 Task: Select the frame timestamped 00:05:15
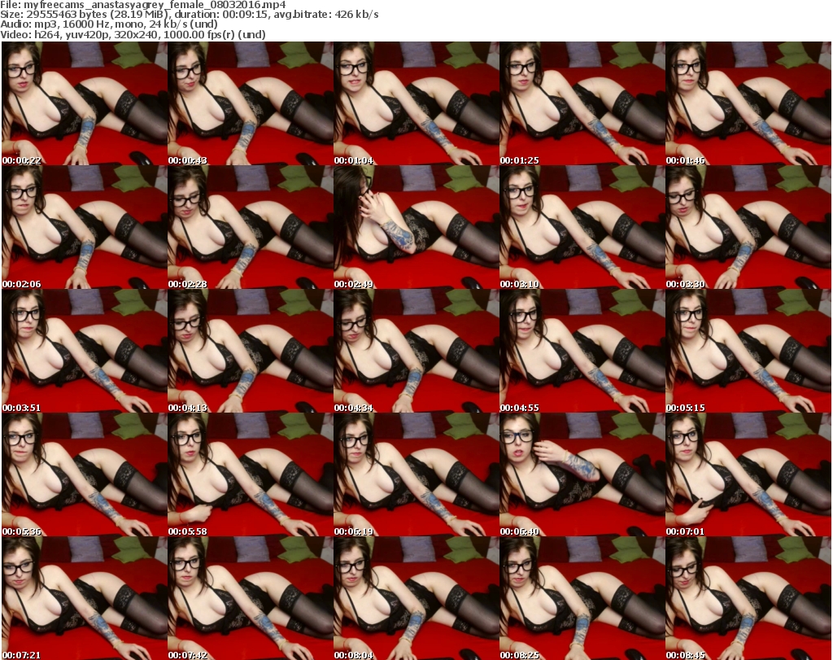pos(748,351)
